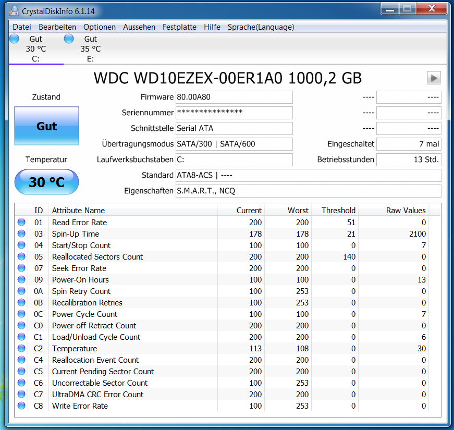Click the ID column header
This screenshot has width=454, height=430.
tap(39, 210)
